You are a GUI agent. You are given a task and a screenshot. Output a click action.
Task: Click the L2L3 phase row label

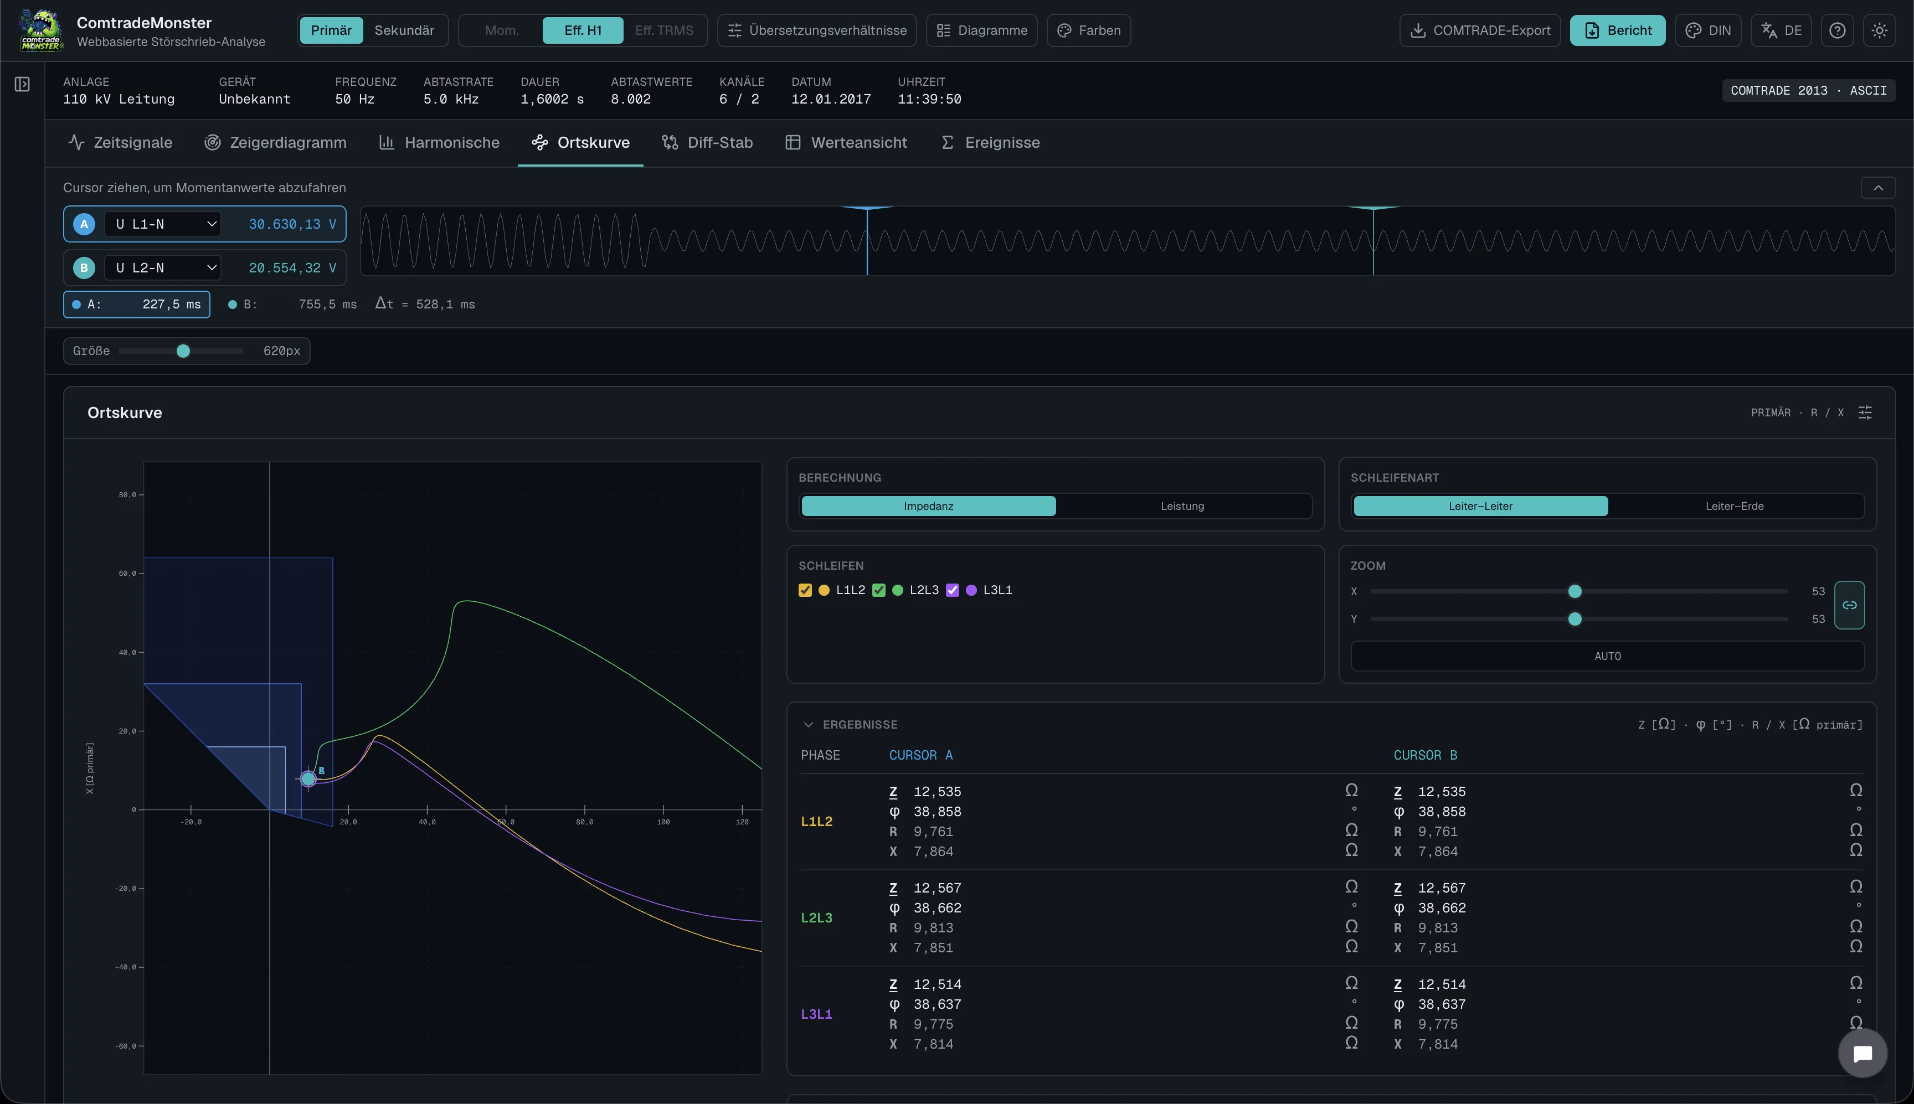817,918
